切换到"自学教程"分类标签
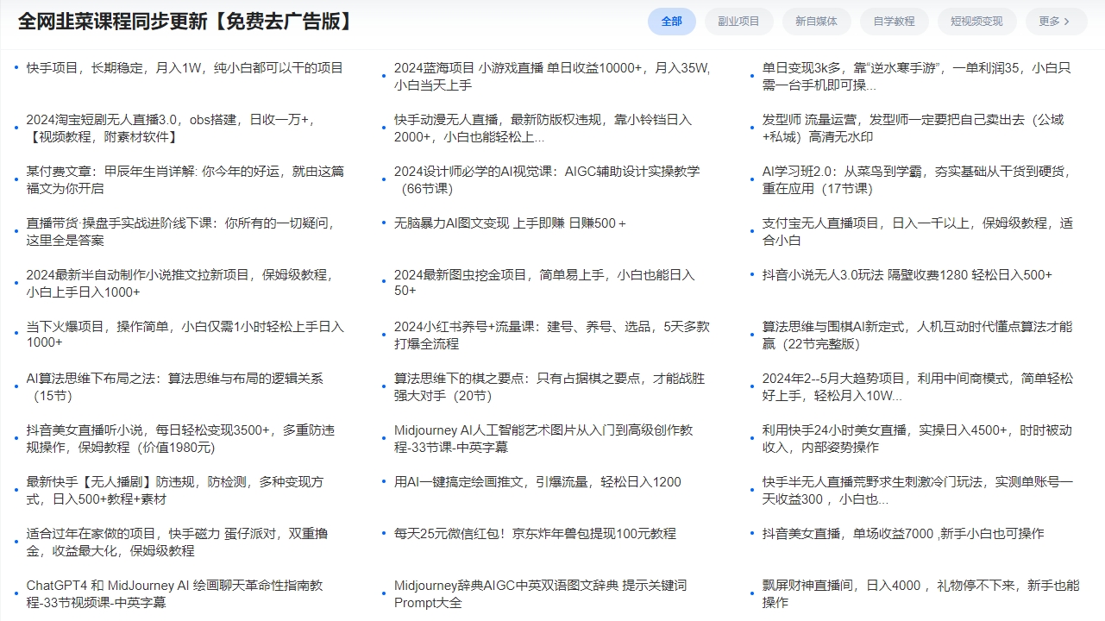Image resolution: width=1105 pixels, height=621 pixels. [895, 22]
